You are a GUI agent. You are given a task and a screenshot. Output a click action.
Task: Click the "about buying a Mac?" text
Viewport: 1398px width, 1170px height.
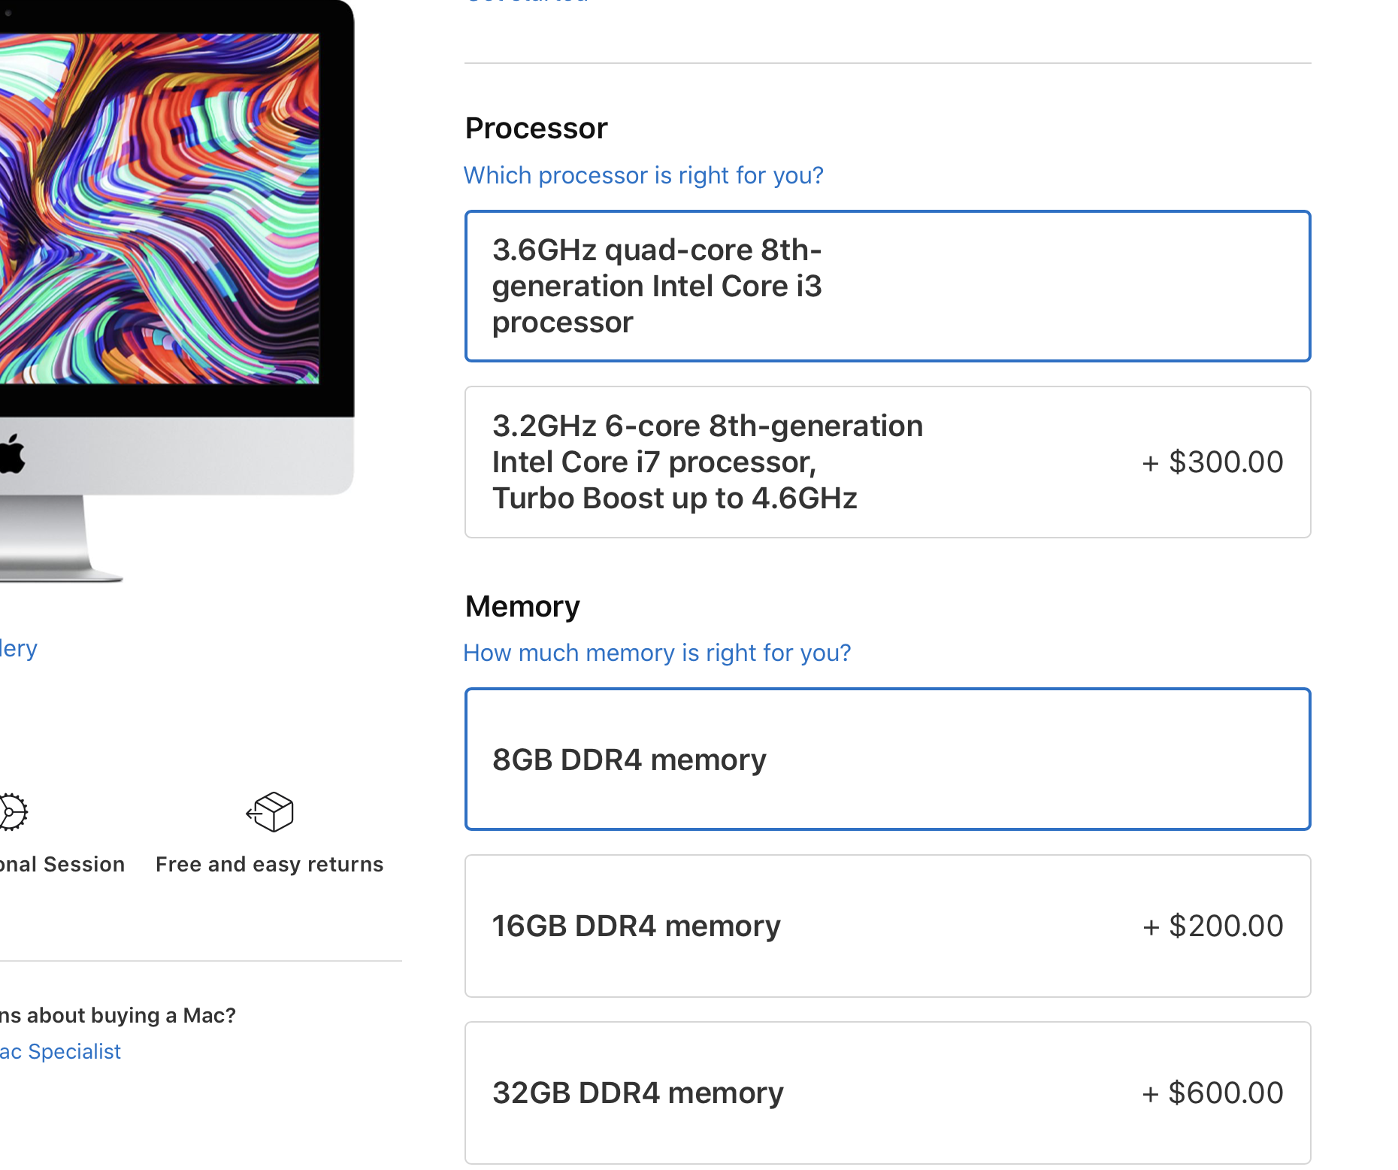point(118,1015)
